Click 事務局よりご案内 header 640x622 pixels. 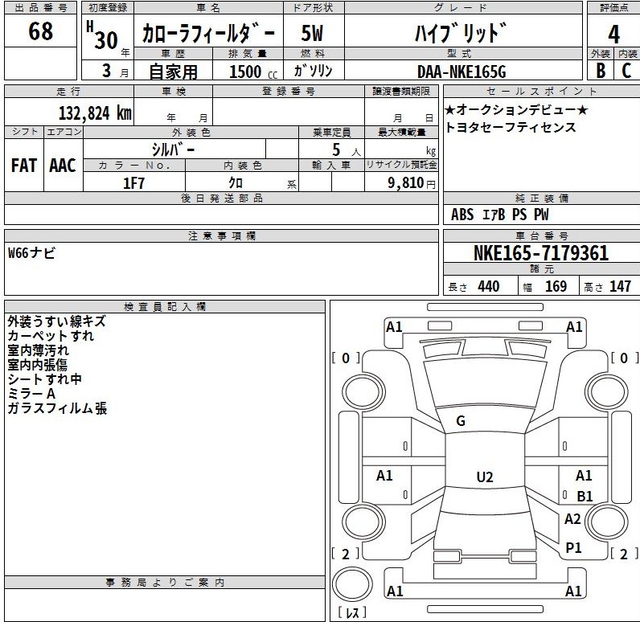click(165, 583)
